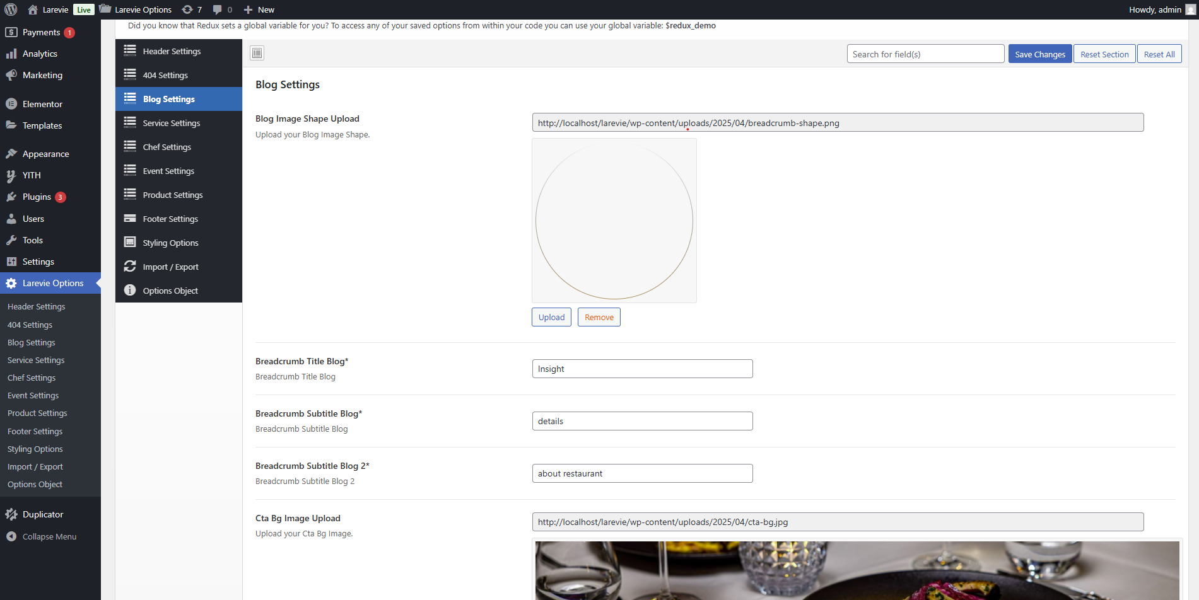Open the Payments menu icon
Screen dimensions: 1199x600
11,32
